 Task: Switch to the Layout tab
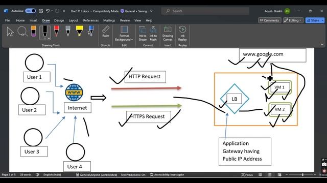74,20
